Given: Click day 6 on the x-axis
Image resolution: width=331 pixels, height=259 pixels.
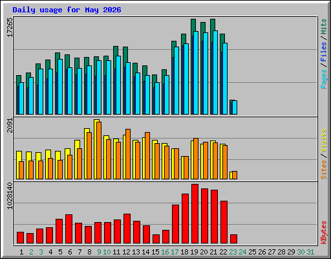Looking at the screenshot, I should [x=70, y=252].
